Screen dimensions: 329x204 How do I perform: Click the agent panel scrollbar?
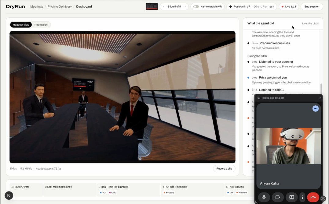pyautogui.click(x=321, y=89)
